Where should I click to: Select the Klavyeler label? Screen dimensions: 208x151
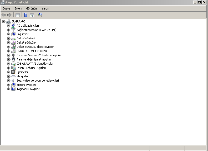(22, 77)
